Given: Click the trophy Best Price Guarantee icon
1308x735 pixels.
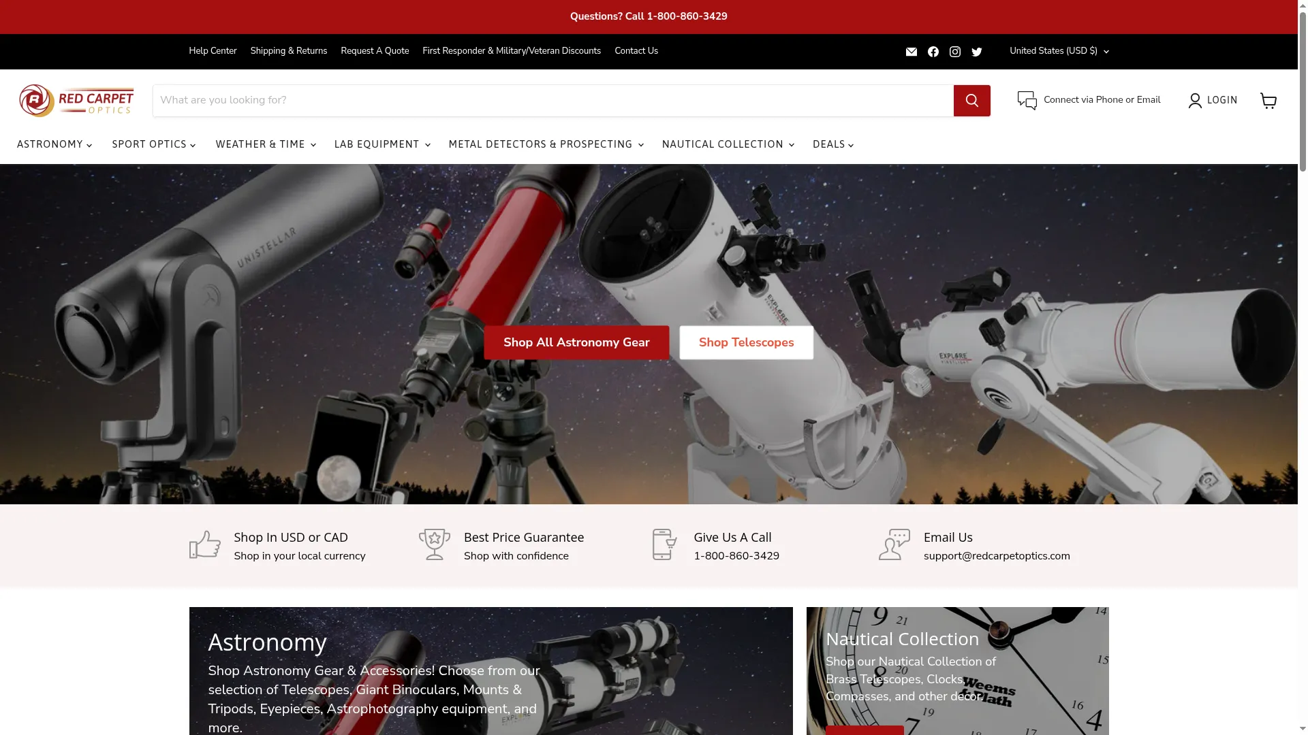Looking at the screenshot, I should (x=435, y=545).
